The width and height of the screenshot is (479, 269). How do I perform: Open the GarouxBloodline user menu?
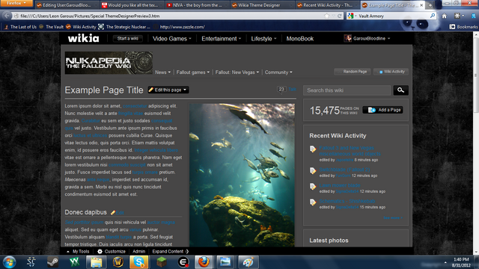[367, 38]
